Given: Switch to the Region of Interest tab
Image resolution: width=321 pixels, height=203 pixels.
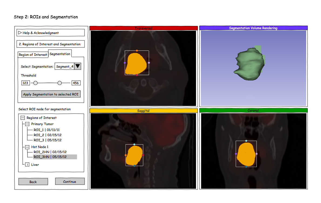Looking at the screenshot, I should pyautogui.click(x=33, y=55).
